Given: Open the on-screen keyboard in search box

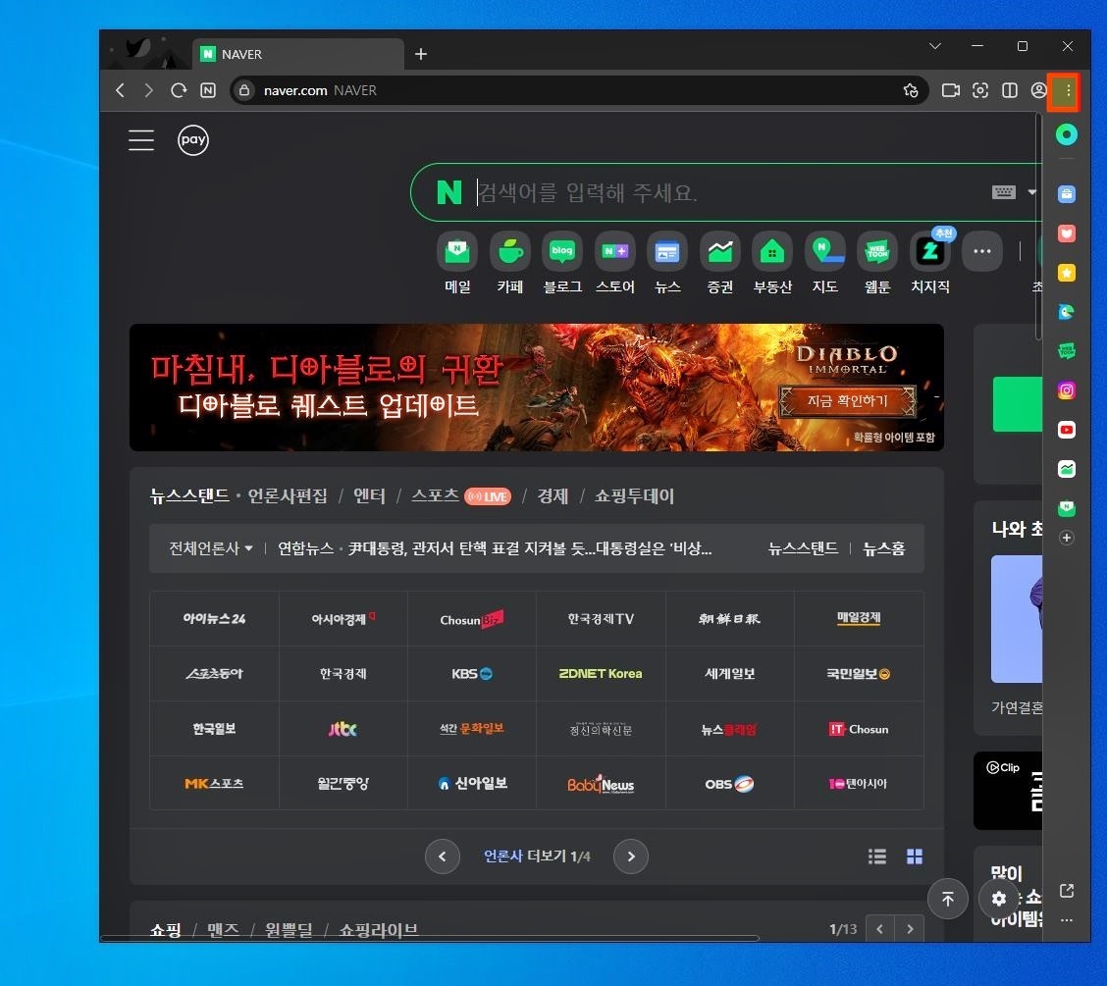Looking at the screenshot, I should pyautogui.click(x=1003, y=192).
